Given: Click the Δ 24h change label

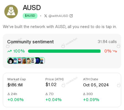Looking at the screenshot, I should (12, 94).
